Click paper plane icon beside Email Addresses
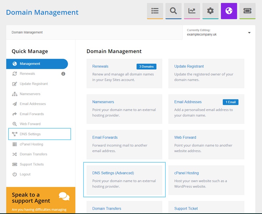 pos(15,104)
